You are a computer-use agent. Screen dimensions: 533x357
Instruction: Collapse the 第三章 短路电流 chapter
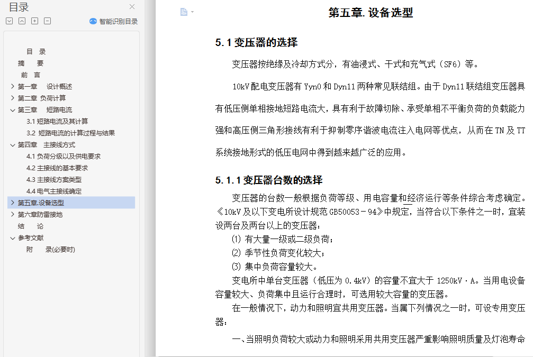click(13, 109)
